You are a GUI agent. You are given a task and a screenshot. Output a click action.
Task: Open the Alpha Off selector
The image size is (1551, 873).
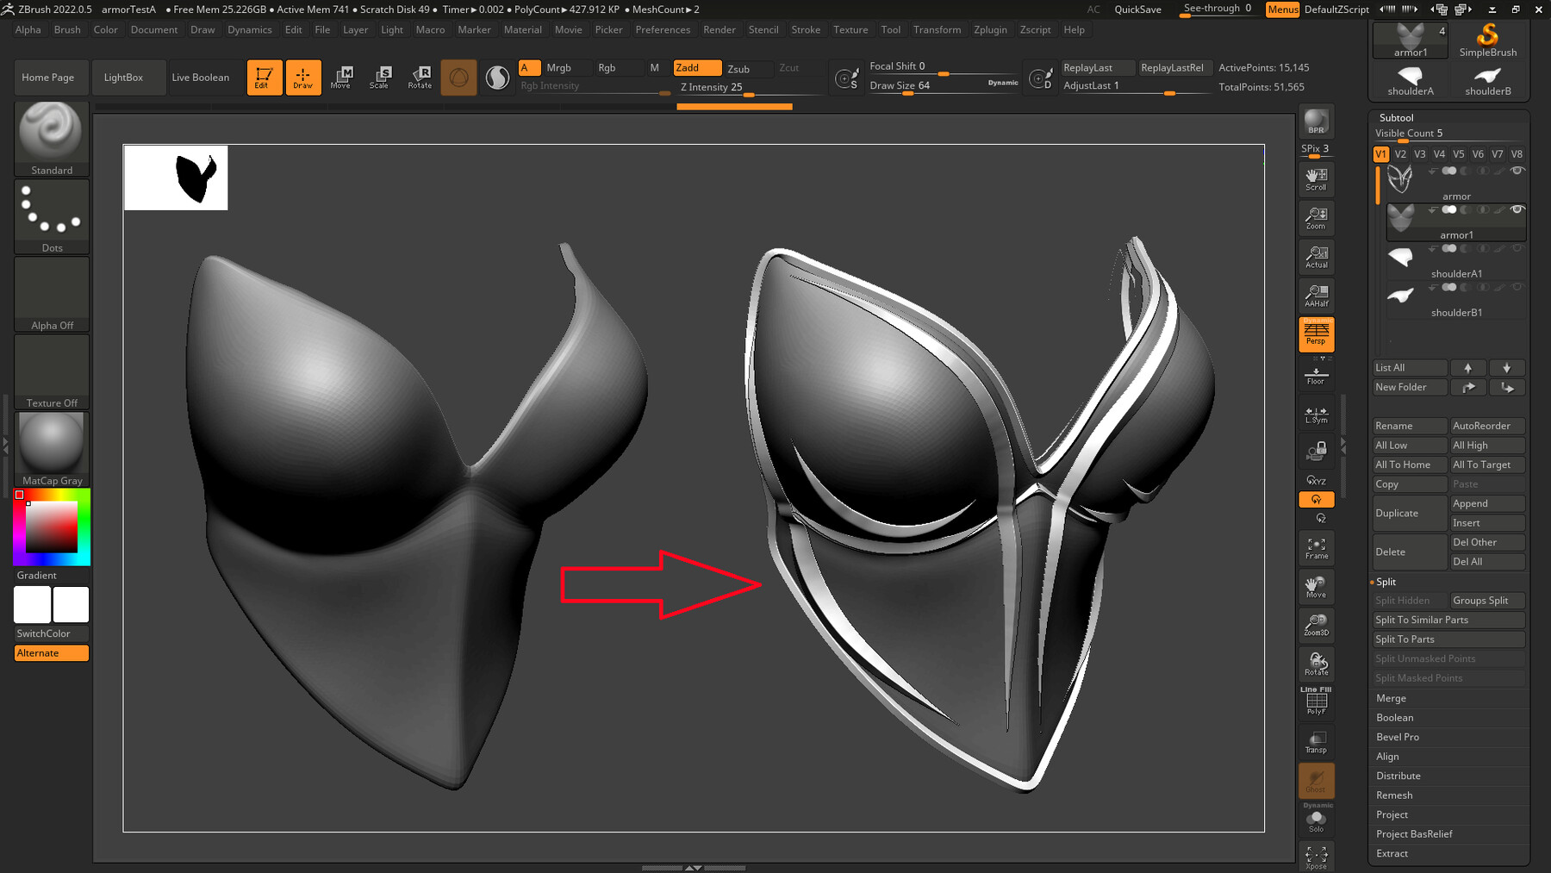pos(52,294)
